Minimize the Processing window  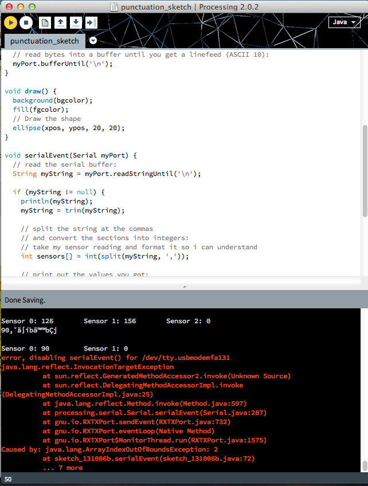[x=19, y=7]
